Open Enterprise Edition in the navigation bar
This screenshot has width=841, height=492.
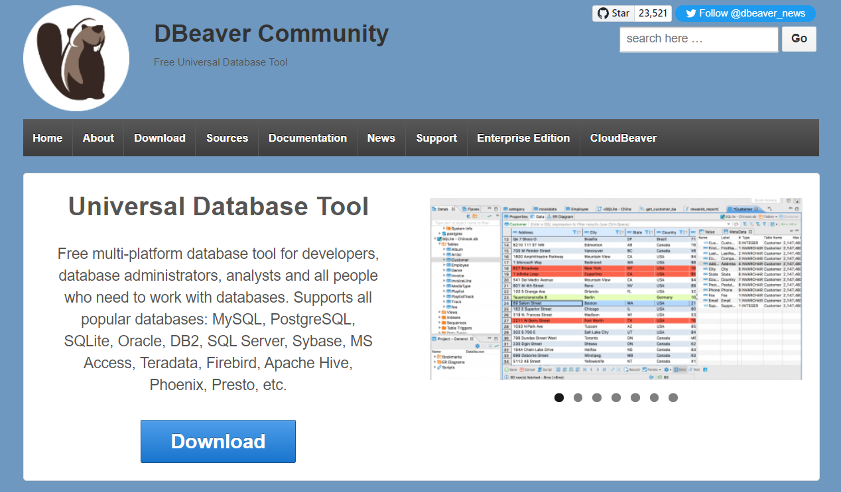pyautogui.click(x=523, y=138)
